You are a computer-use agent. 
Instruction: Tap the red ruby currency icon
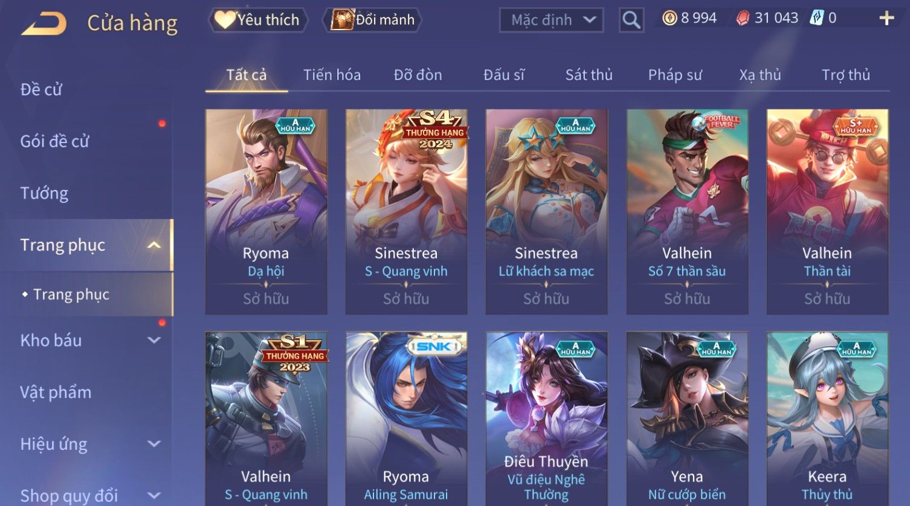743,19
